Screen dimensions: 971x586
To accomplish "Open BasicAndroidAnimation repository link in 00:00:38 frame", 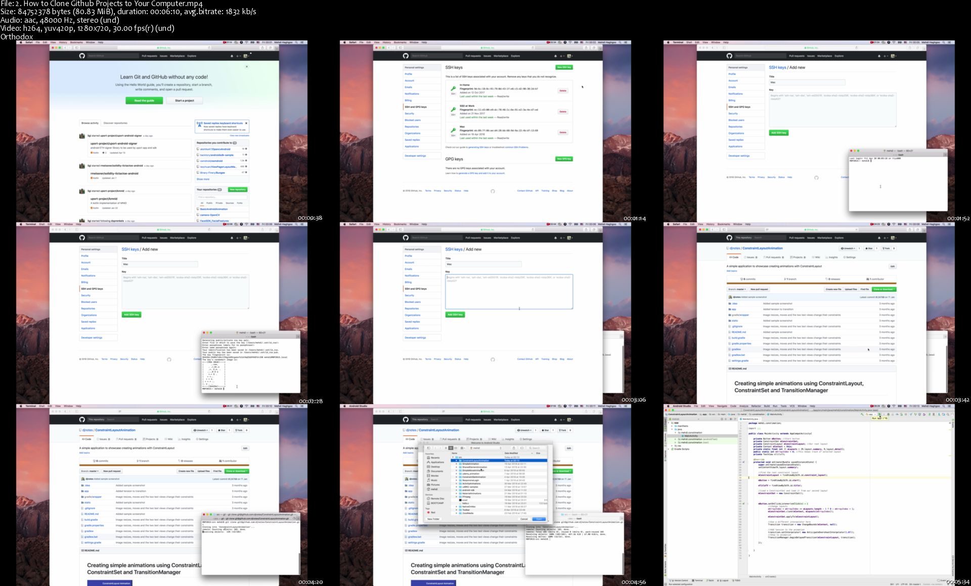I will [x=213, y=209].
